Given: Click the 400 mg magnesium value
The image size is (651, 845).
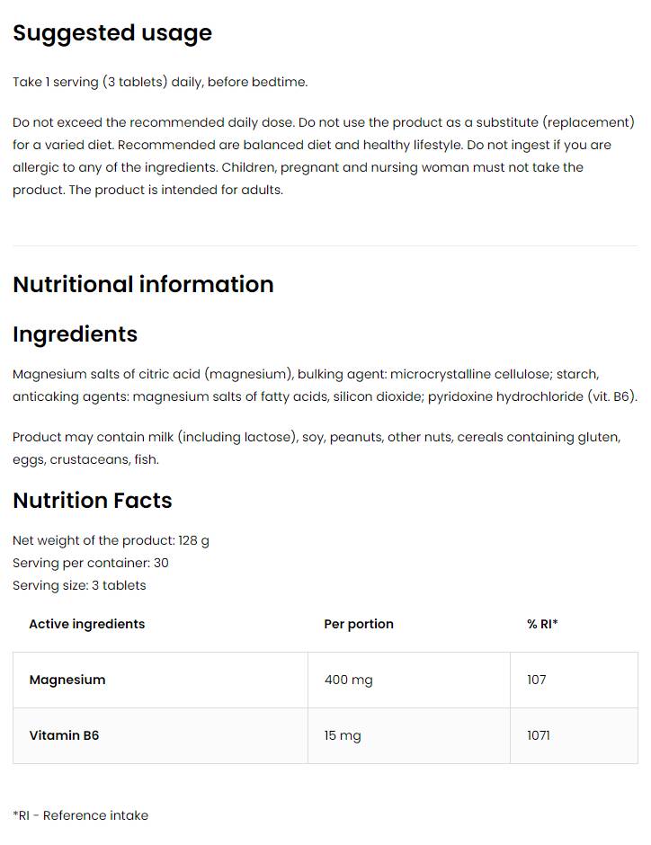Looking at the screenshot, I should [x=348, y=680].
